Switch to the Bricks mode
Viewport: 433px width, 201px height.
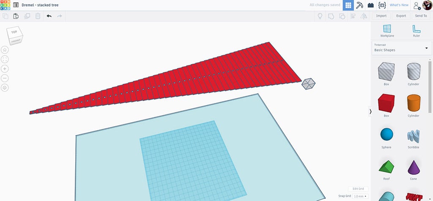(370, 5)
